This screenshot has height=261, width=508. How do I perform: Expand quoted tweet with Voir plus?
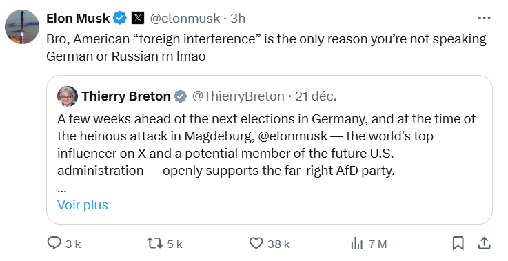[83, 205]
